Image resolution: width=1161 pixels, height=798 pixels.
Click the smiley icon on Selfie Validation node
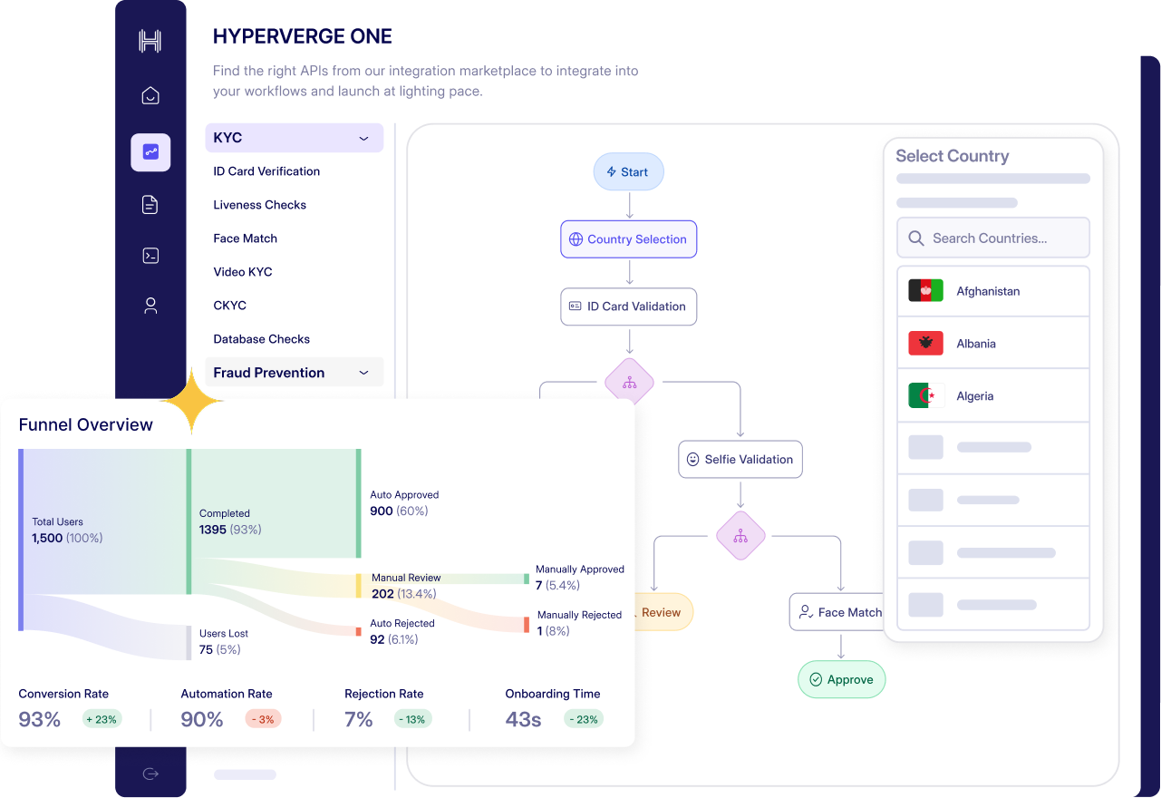coord(692,459)
